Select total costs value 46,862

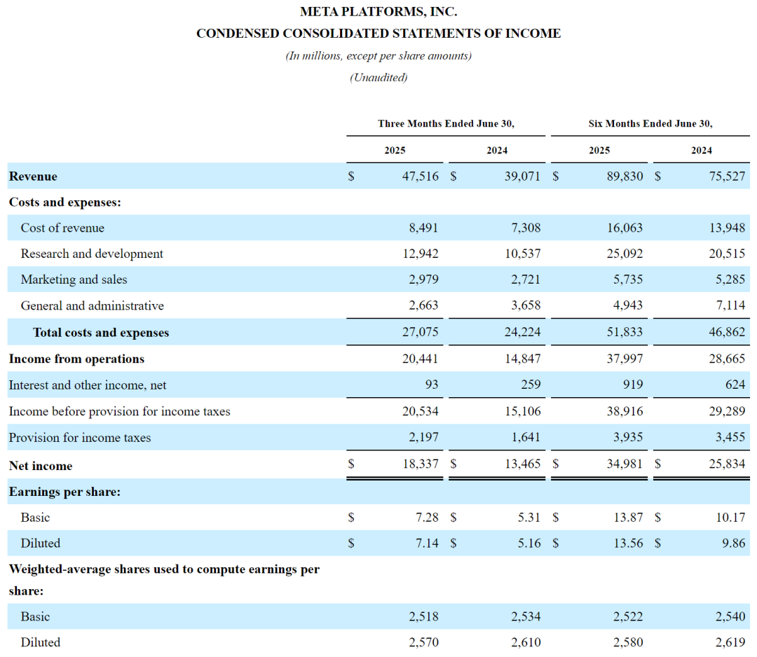(x=727, y=333)
